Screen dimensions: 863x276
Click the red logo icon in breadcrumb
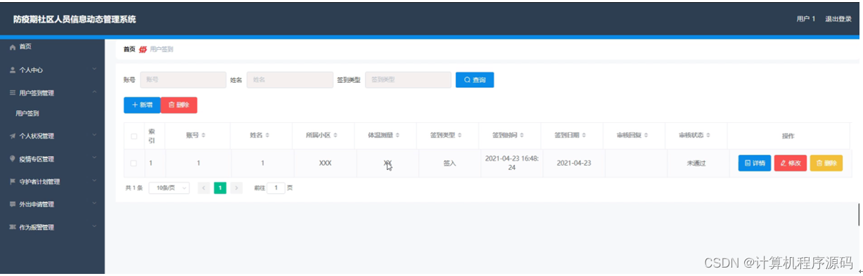point(143,49)
